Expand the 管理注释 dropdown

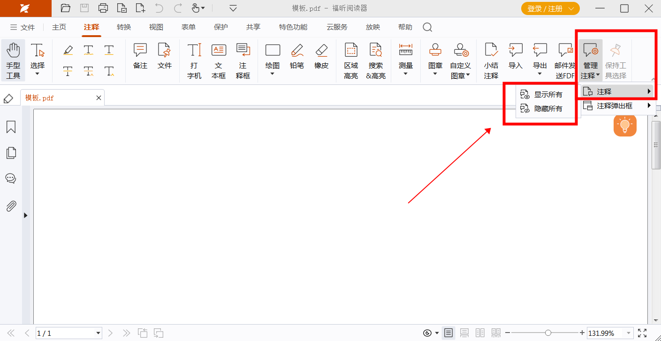coord(590,61)
